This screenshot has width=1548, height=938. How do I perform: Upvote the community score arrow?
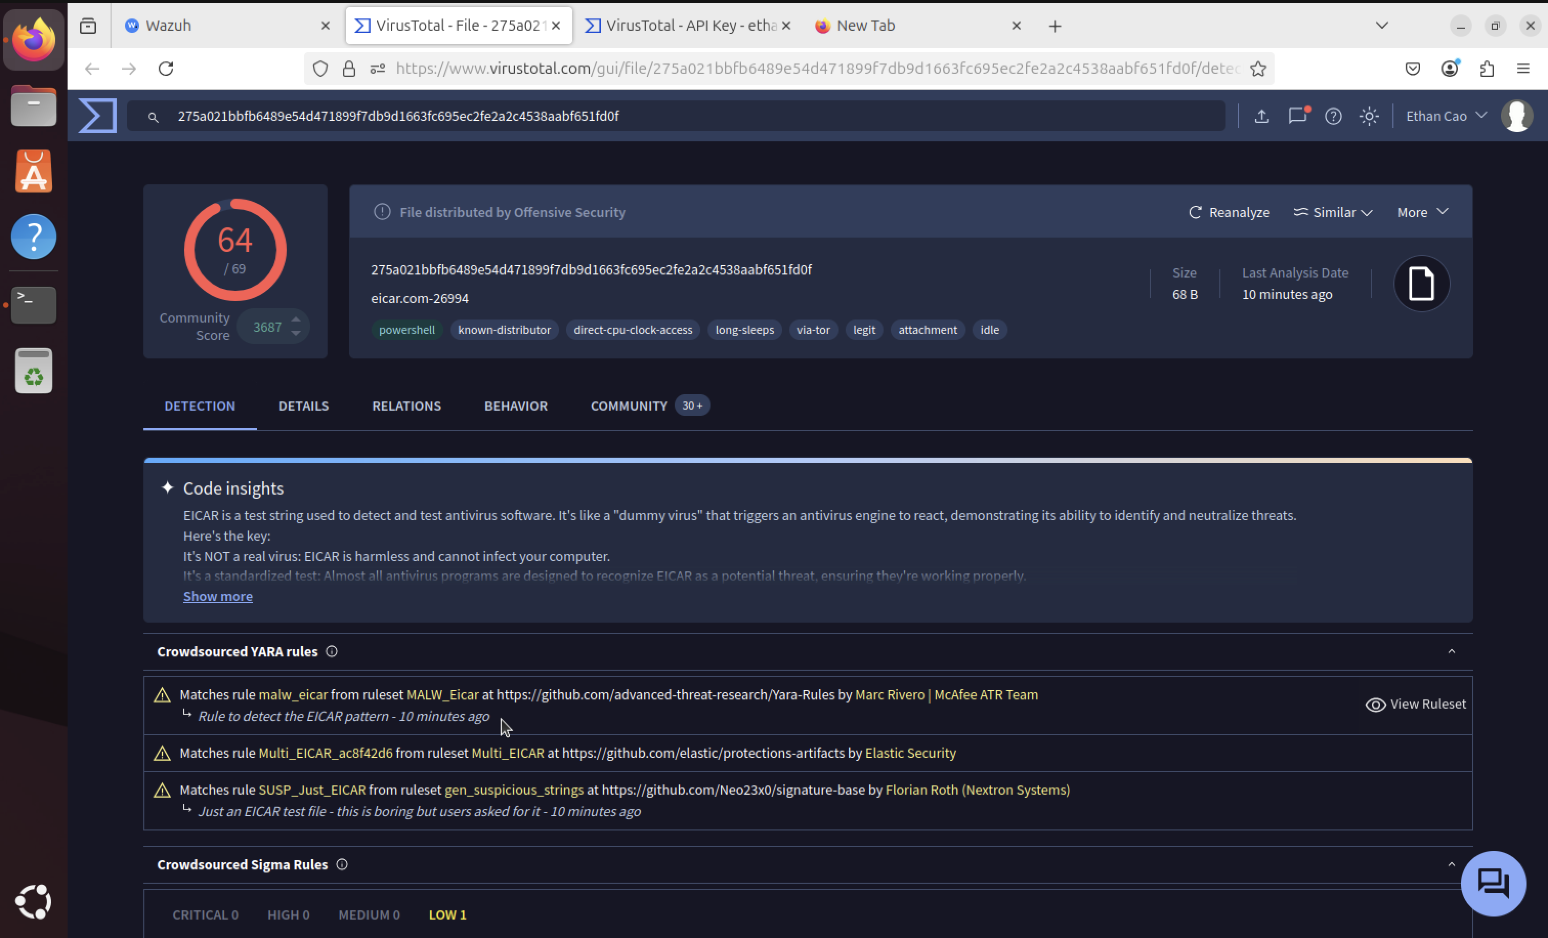[x=296, y=318]
